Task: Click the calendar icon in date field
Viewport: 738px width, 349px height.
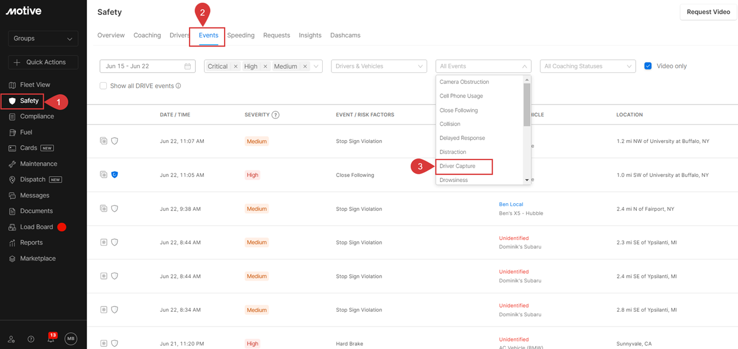Action: 187,67
